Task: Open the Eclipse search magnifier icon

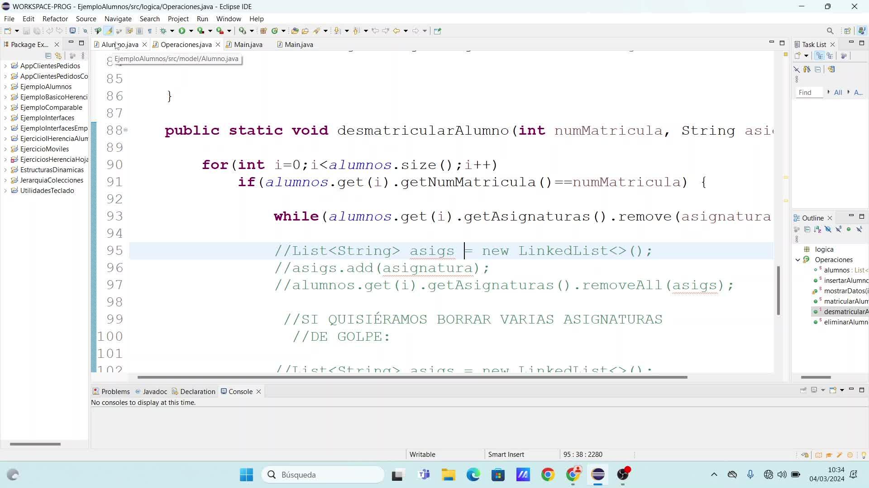Action: point(830,31)
